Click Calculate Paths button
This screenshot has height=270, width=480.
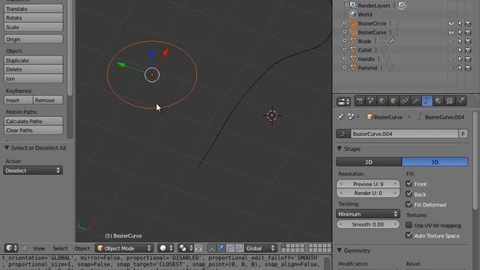pyautogui.click(x=33, y=121)
